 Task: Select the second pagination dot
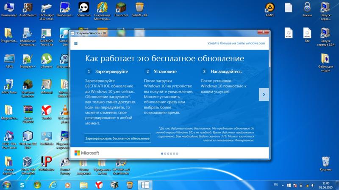[165, 154]
